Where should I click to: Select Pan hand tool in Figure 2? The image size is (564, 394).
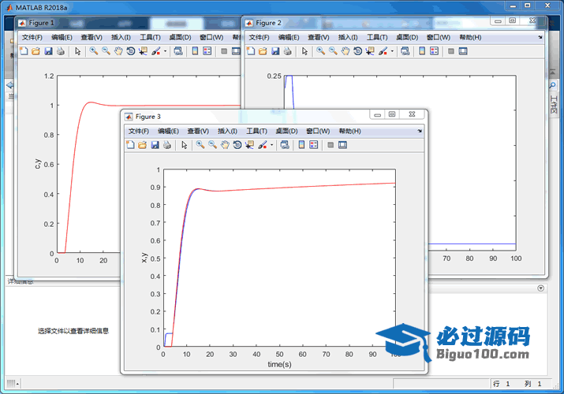345,51
